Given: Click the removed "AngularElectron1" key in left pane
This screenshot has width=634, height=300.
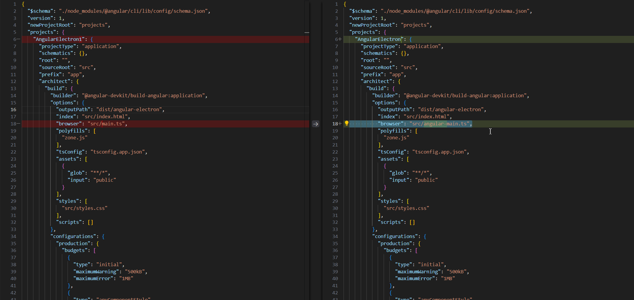Looking at the screenshot, I should pos(59,39).
